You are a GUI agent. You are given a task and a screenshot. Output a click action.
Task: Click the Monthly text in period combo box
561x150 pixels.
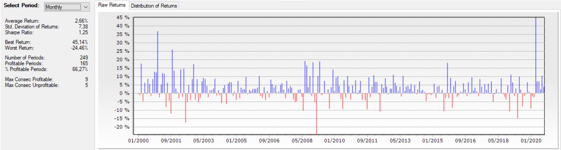click(54, 7)
